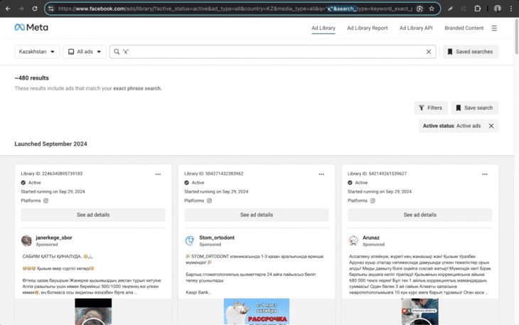Open browser profile avatar
The image size is (519, 325).
pyautogui.click(x=498, y=9)
